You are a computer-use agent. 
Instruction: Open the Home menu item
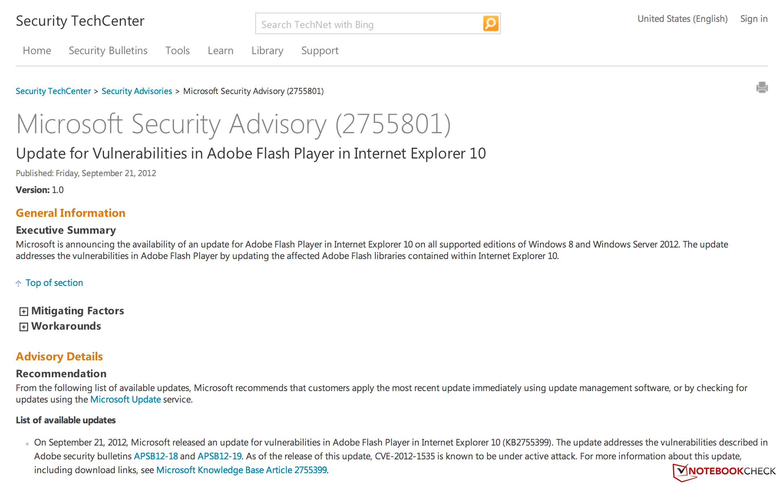37,51
